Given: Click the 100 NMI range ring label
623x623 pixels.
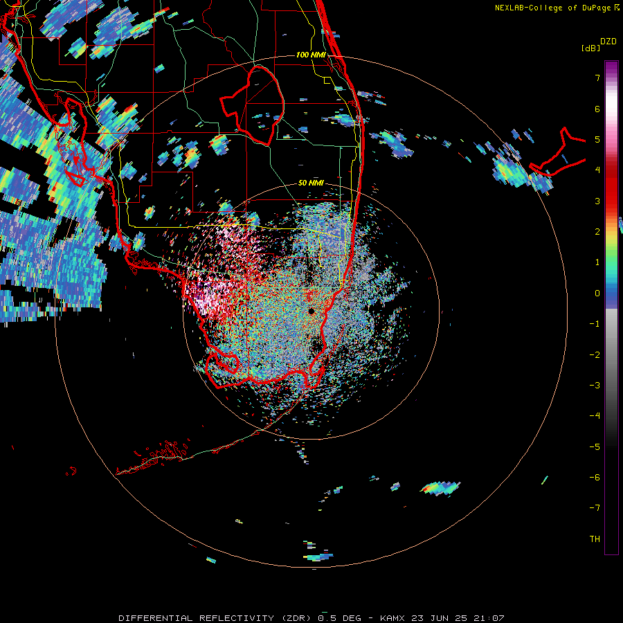Looking at the screenshot, I should pyautogui.click(x=311, y=55).
